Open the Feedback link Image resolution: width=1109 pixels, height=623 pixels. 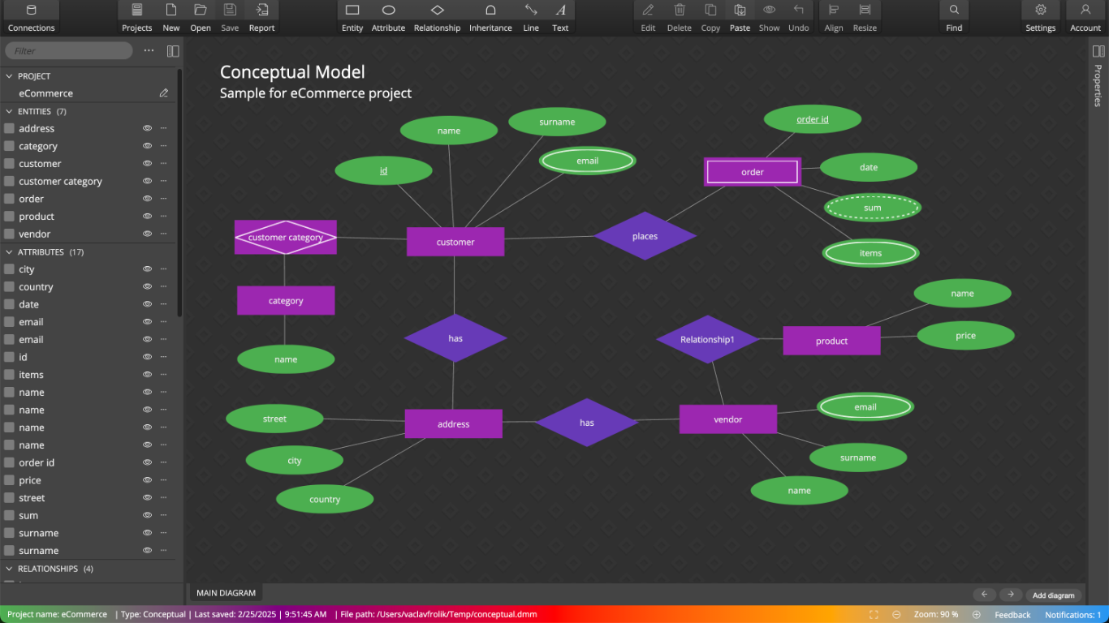point(1012,615)
